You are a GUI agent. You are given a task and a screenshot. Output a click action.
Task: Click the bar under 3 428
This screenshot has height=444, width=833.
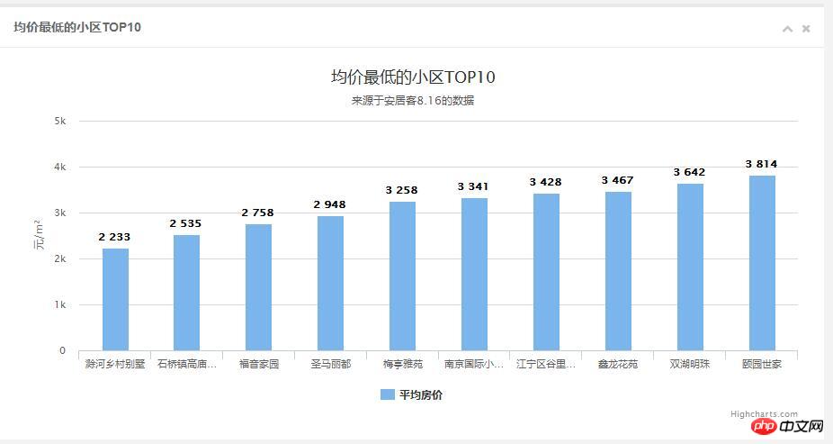(x=546, y=272)
